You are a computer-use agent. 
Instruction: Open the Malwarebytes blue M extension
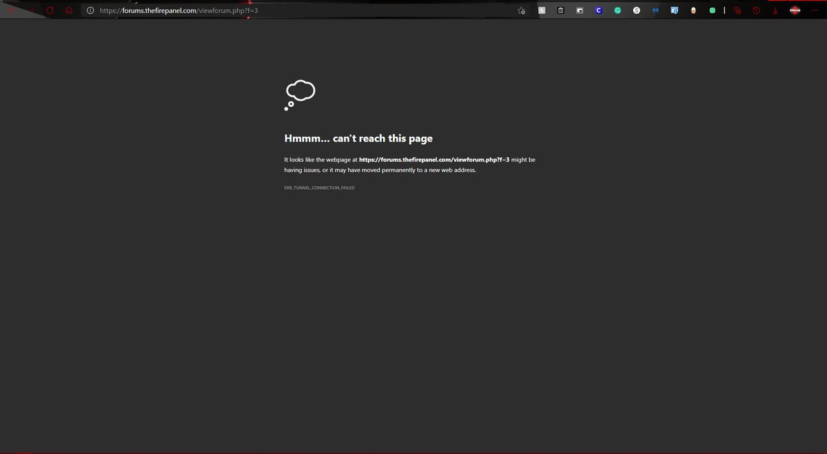pos(655,10)
